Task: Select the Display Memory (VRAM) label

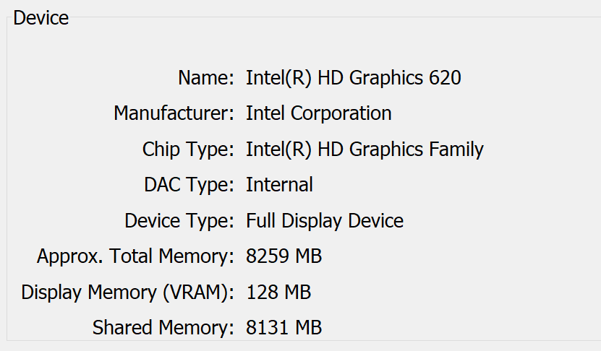Action: coord(127,292)
